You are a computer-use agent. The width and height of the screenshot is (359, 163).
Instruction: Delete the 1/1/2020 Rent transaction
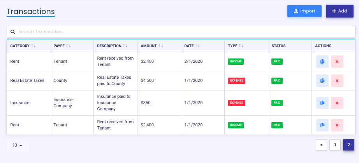point(337,125)
